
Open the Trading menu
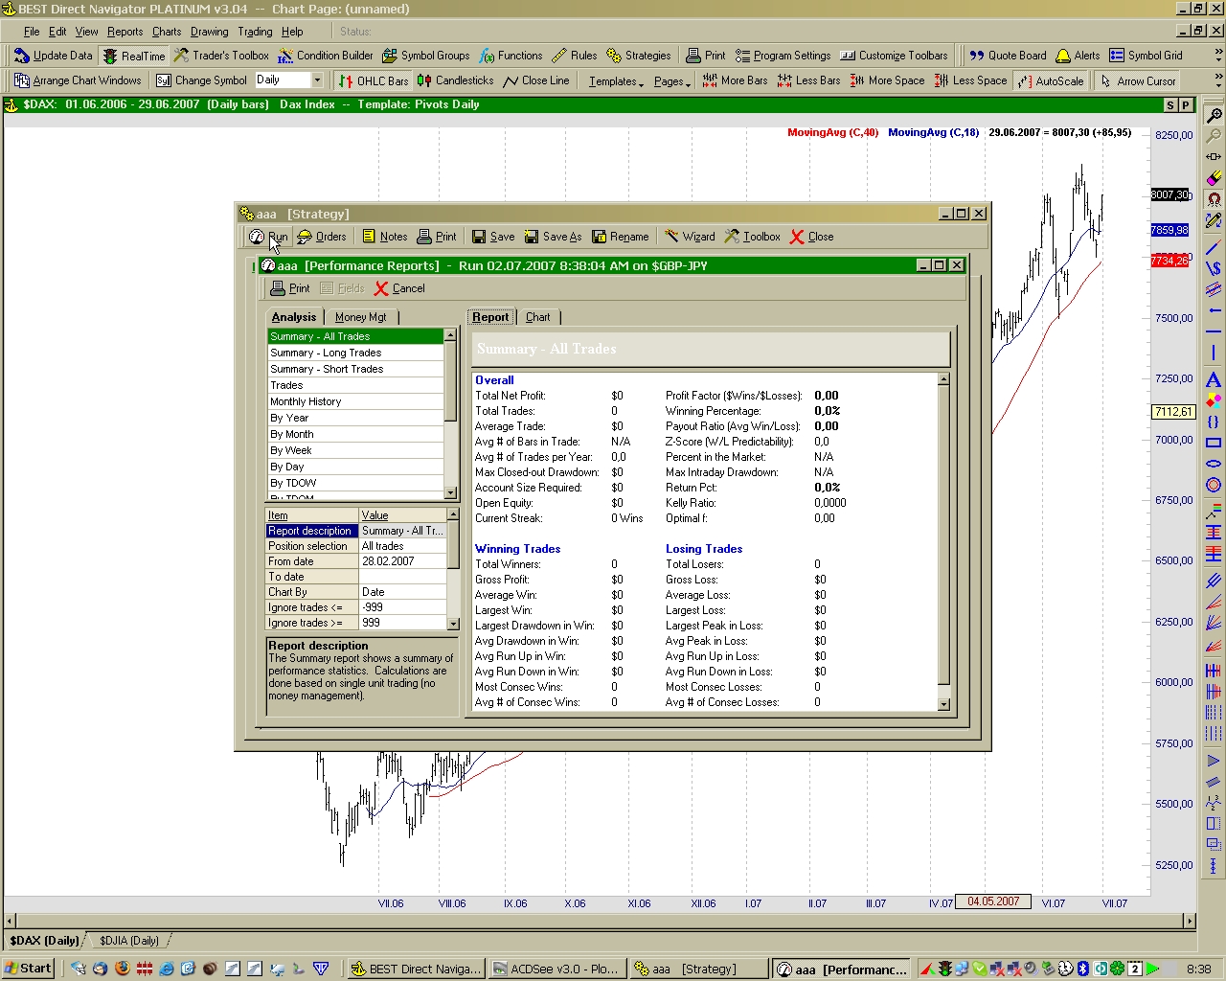pyautogui.click(x=255, y=32)
